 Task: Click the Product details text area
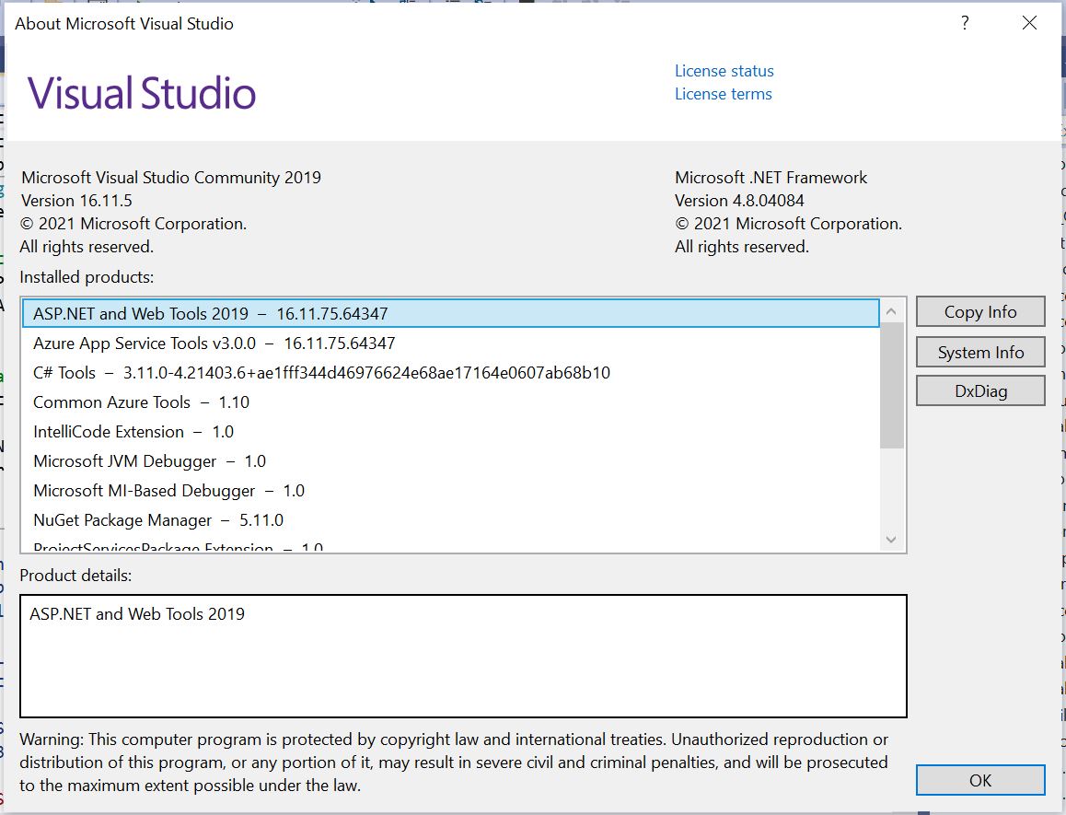tap(460, 656)
